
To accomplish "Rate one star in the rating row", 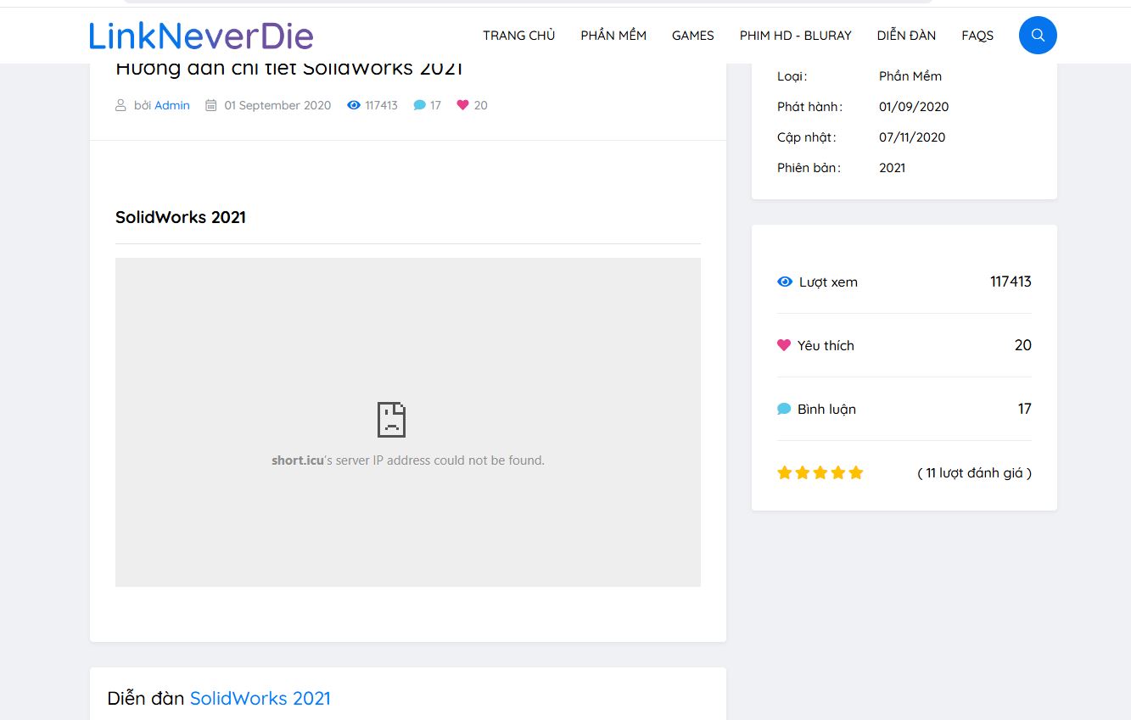I will (784, 472).
